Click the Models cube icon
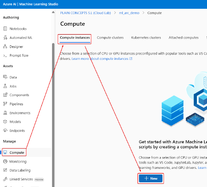The image size is (207, 187). pyautogui.click(x=5, y=122)
